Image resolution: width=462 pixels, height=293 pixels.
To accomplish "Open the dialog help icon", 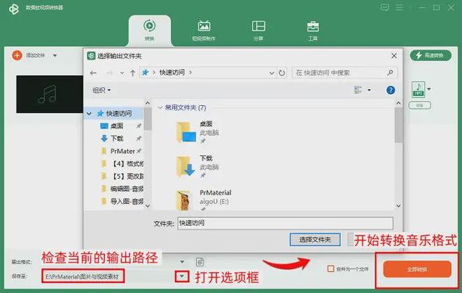I will pyautogui.click(x=391, y=90).
